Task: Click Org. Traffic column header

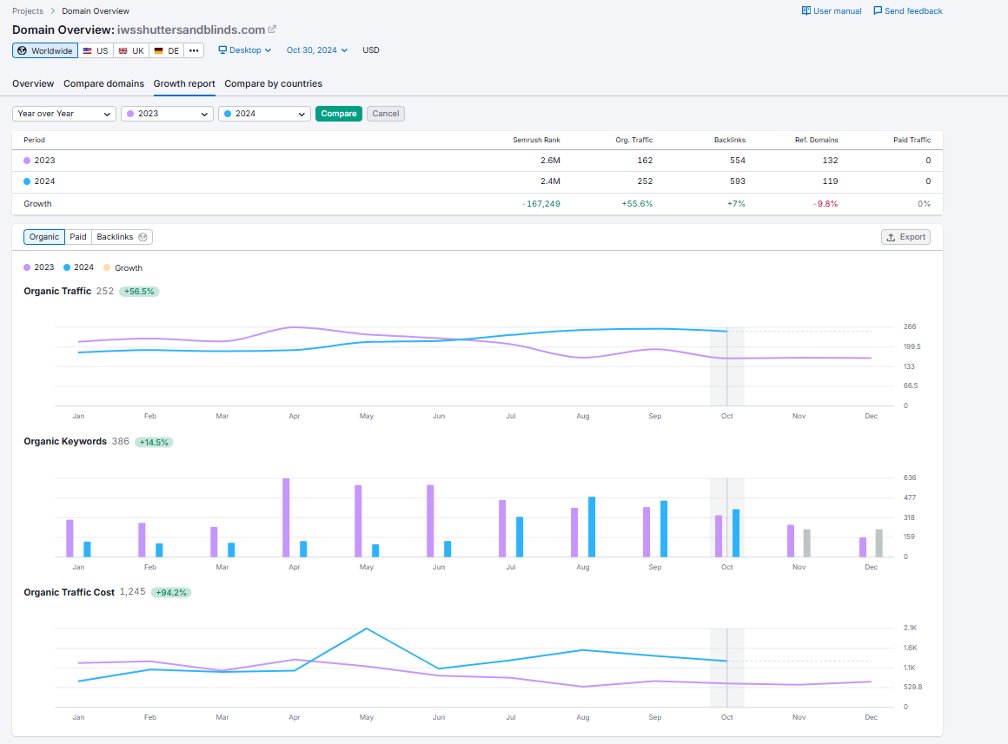Action: [633, 140]
